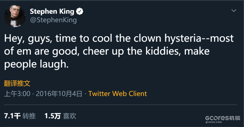Click the 翻译推文 translate tweet link

[x=17, y=84]
